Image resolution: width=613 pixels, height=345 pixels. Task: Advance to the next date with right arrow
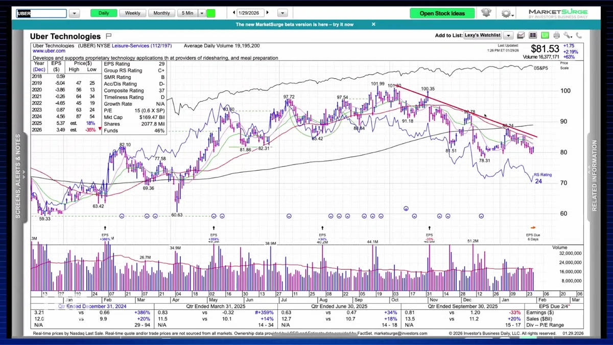268,13
